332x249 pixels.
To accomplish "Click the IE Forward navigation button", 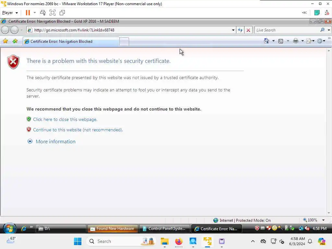I will click(14, 30).
